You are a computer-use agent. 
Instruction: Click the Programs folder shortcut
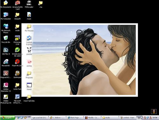click(29, 75)
